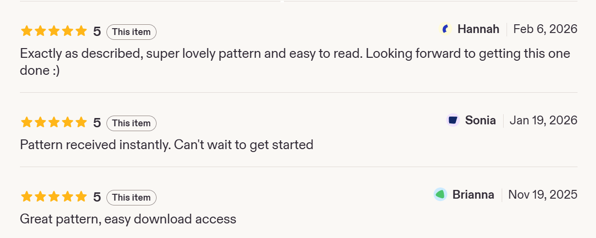Click the "This item" badge on Hannah's review
Image resolution: width=596 pixels, height=238 pixels.
point(131,32)
